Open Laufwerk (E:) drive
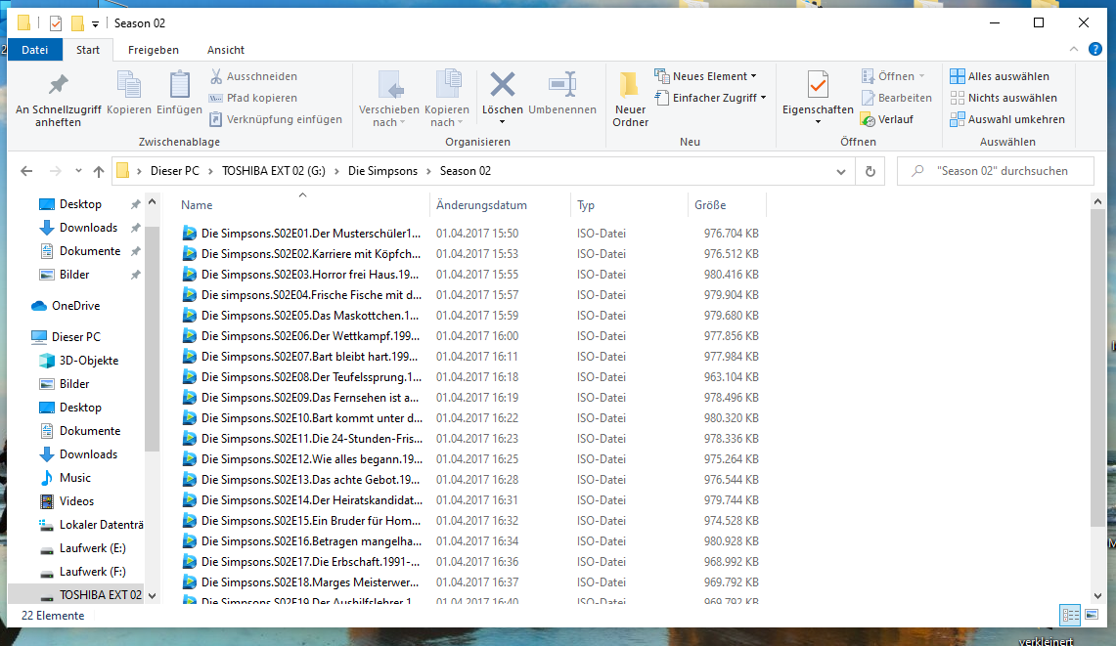 pyautogui.click(x=82, y=548)
